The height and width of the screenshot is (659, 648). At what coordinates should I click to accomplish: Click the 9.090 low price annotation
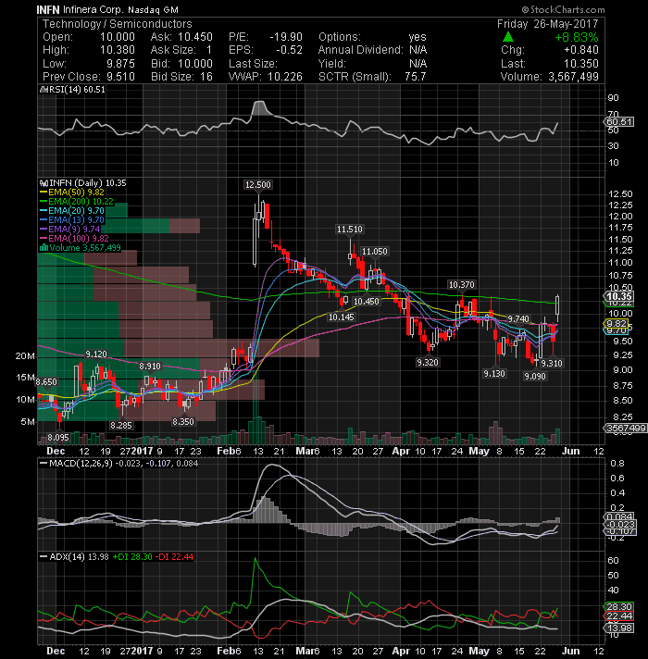(x=535, y=377)
